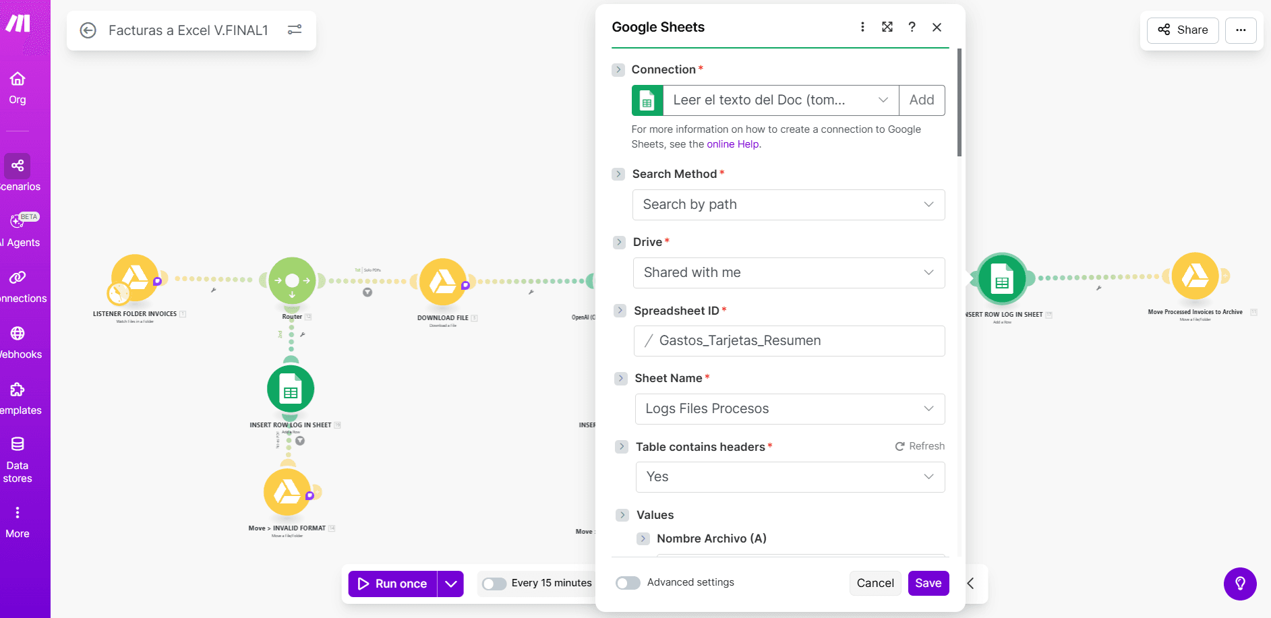Image resolution: width=1271 pixels, height=618 pixels.
Task: Click the Save button
Action: pos(928,583)
